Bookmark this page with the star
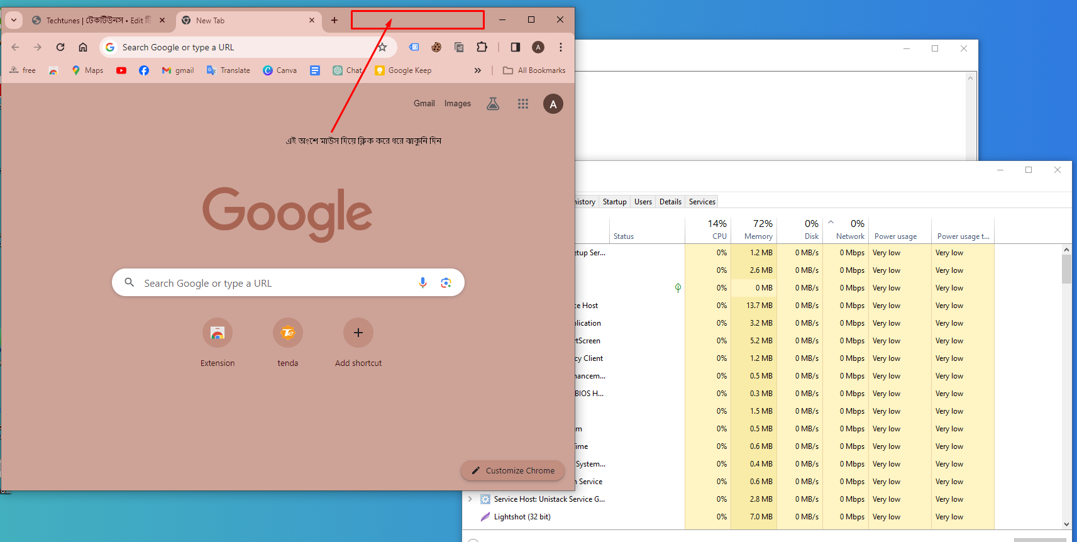Screen dimensions: 1077x542 click(382, 47)
